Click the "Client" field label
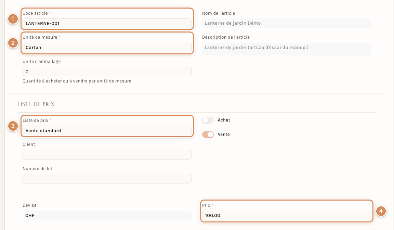This screenshot has width=394, height=230. point(29,144)
